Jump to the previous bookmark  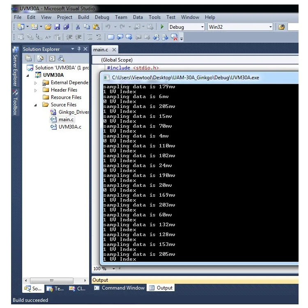120,37
